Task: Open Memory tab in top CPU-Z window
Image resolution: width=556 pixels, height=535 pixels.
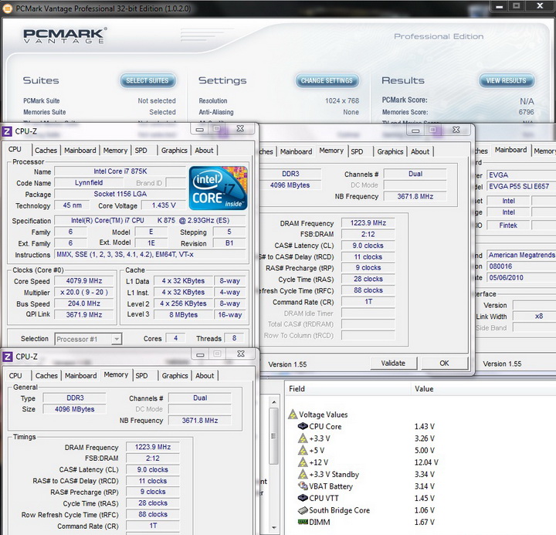Action: point(115,151)
